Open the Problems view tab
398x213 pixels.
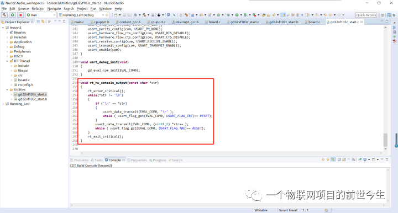click(x=80, y=160)
